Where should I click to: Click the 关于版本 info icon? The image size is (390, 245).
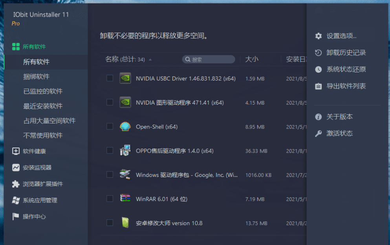(319, 117)
